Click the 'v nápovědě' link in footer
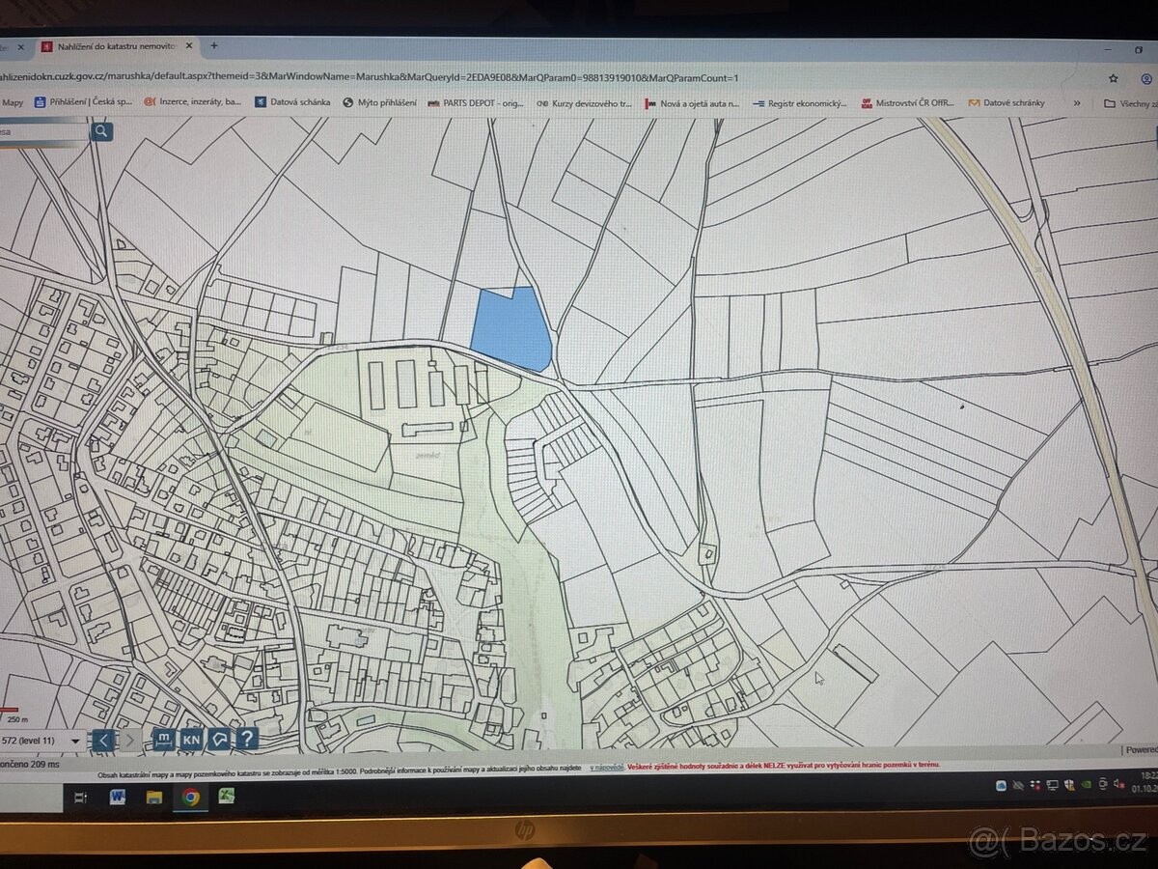Screen dimensions: 1158x869 pyautogui.click(x=606, y=767)
